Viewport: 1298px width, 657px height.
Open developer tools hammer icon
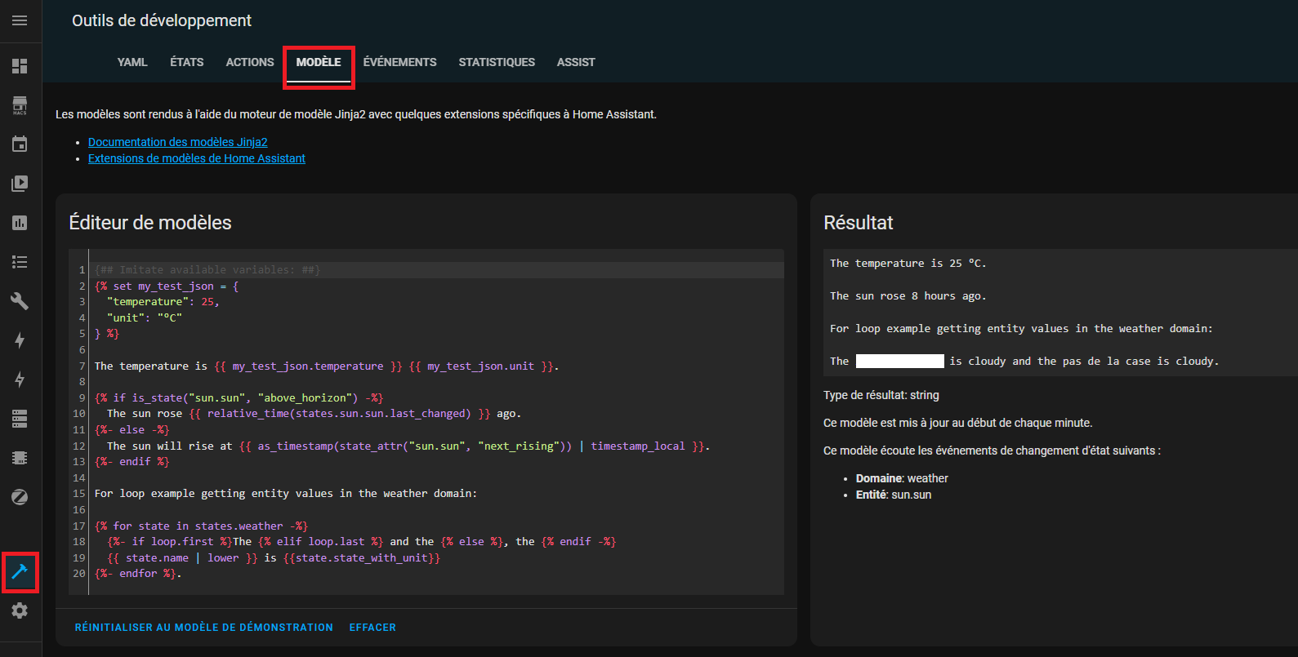pos(20,572)
